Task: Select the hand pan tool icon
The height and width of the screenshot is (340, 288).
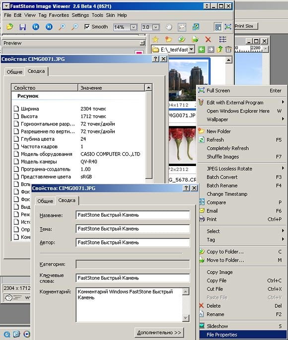Action: tap(169, 27)
